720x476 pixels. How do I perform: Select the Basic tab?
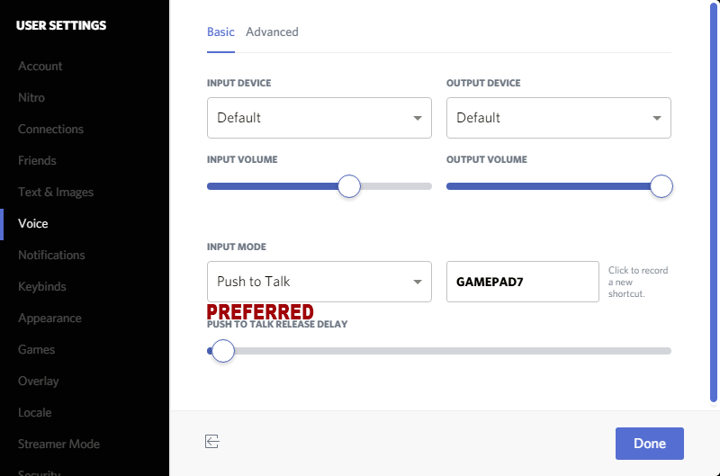[220, 31]
